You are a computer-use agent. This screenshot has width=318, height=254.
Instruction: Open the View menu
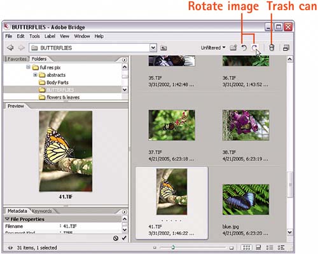pyautogui.click(x=64, y=36)
